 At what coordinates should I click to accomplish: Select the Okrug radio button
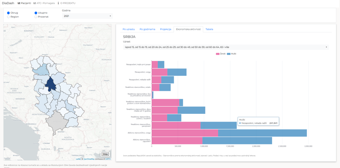pyautogui.click(x=9, y=13)
